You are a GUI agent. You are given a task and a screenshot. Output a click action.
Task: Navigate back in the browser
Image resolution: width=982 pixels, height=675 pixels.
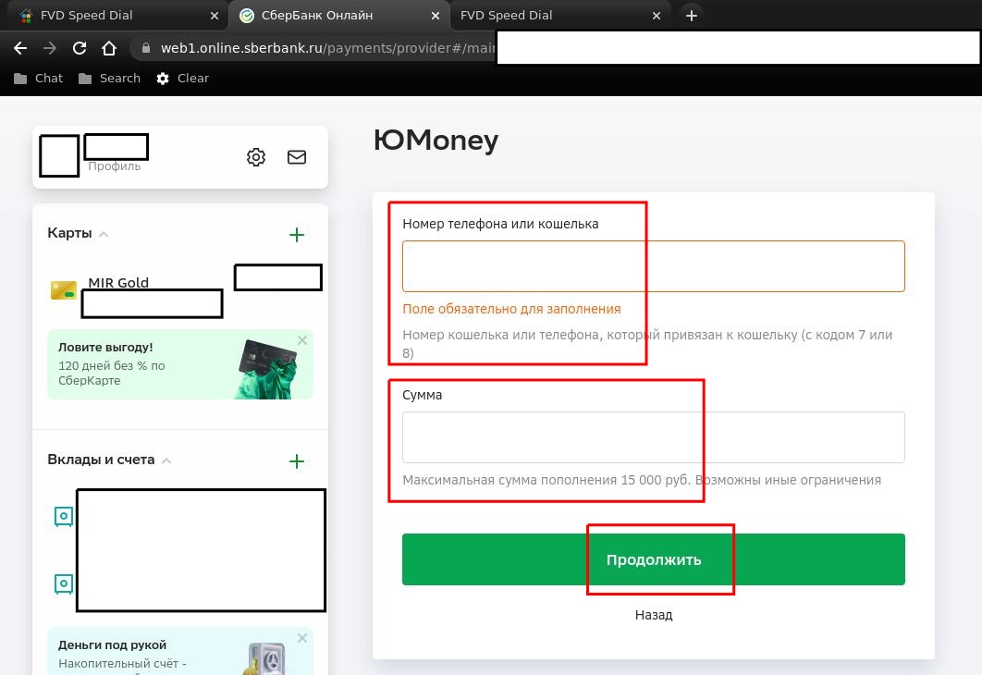[x=20, y=48]
